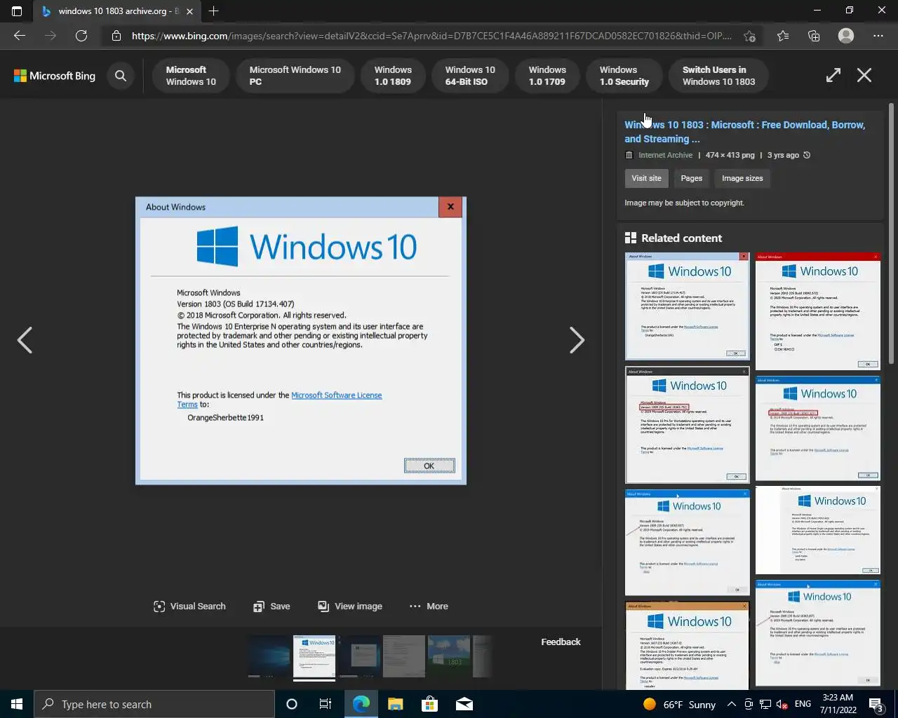This screenshot has width=898, height=718.
Task: Click the Visit site button
Action: pos(646,178)
